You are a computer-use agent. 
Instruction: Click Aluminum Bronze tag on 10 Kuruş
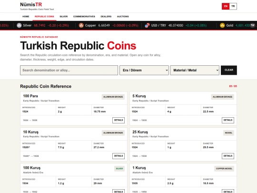tap(113, 133)
